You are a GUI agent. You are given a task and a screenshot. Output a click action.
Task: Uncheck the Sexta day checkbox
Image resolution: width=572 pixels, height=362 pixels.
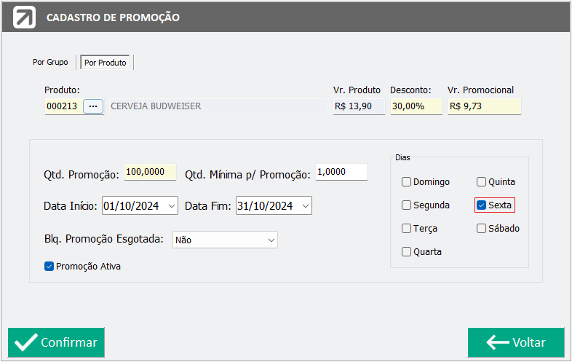click(481, 205)
